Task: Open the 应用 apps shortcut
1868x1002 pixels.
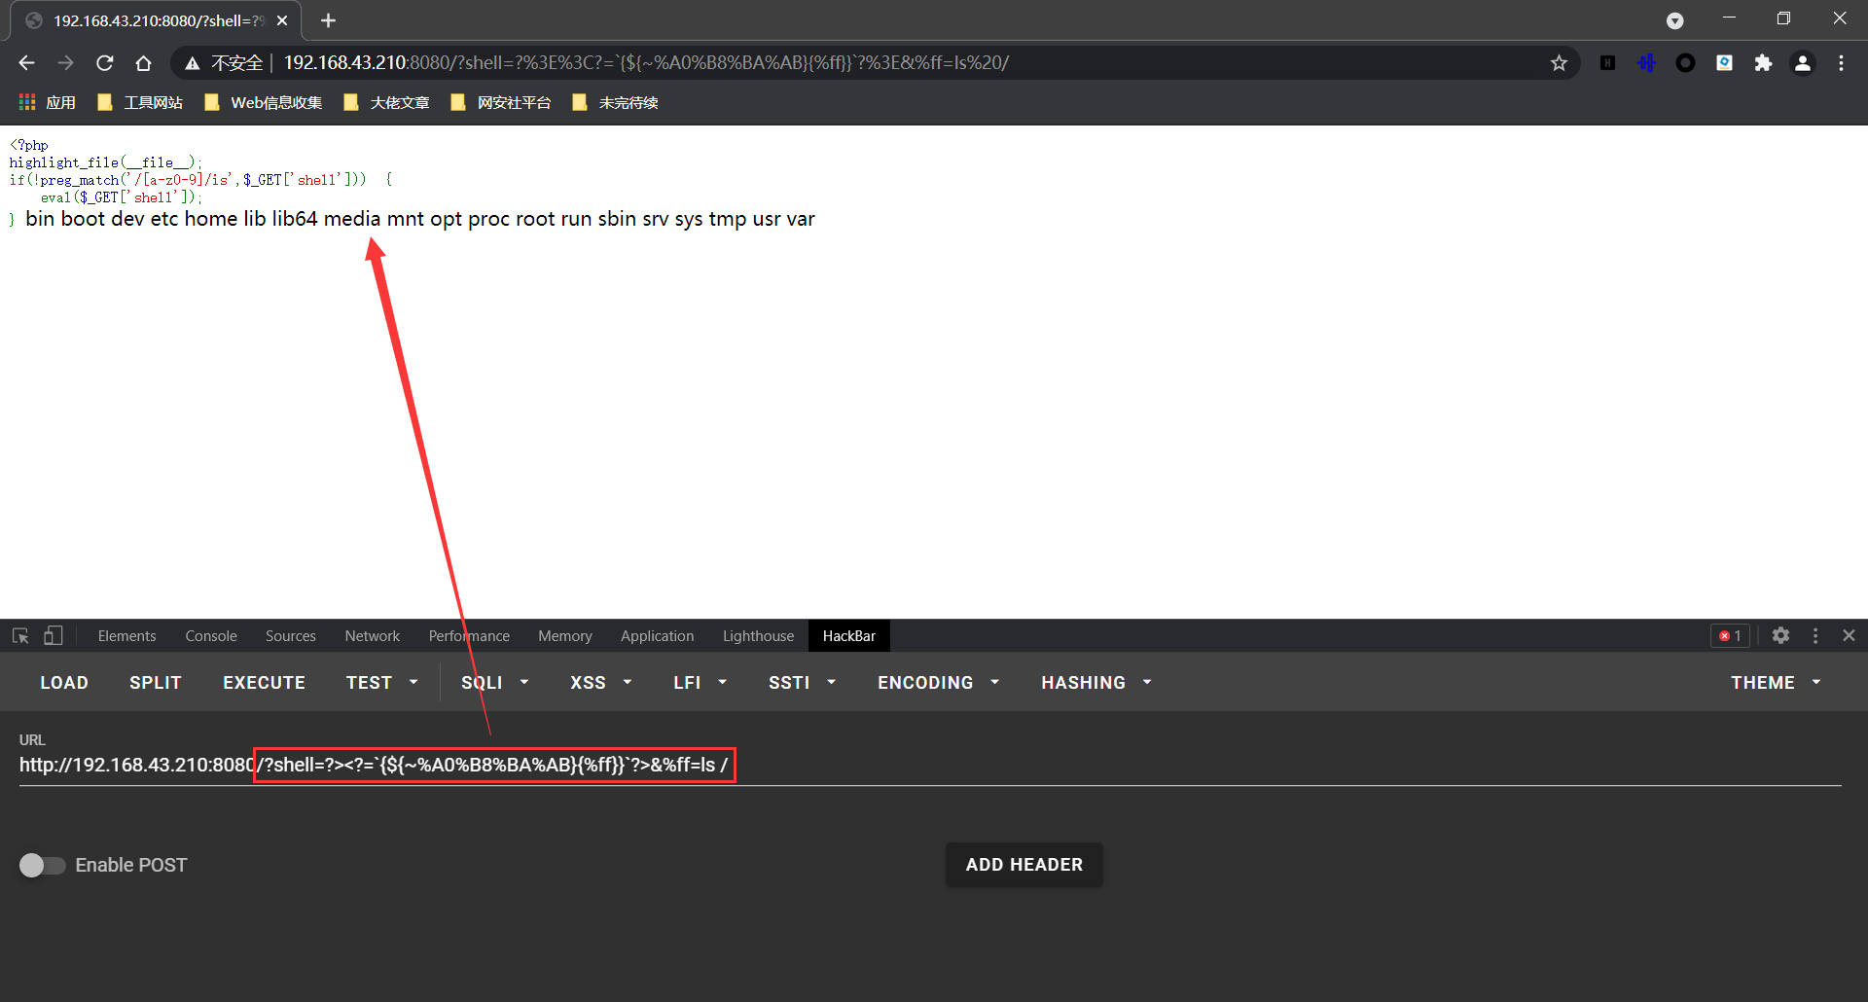Action: pos(48,102)
